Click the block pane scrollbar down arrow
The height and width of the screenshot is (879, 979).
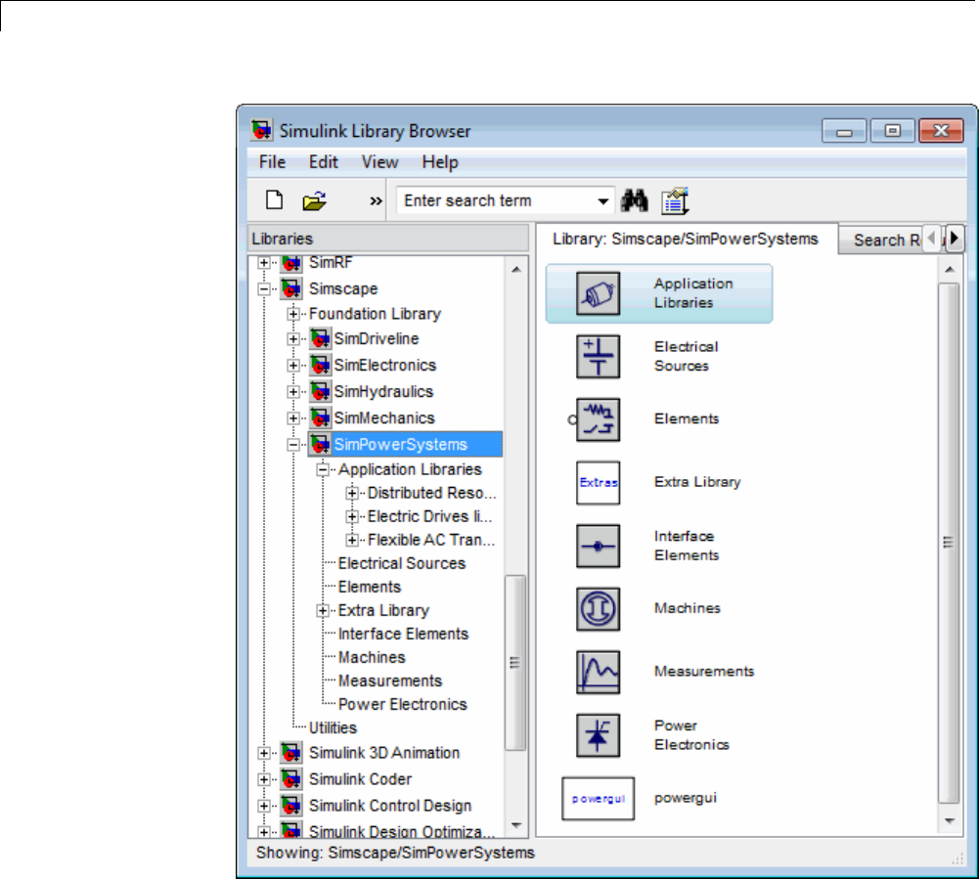[x=949, y=821]
